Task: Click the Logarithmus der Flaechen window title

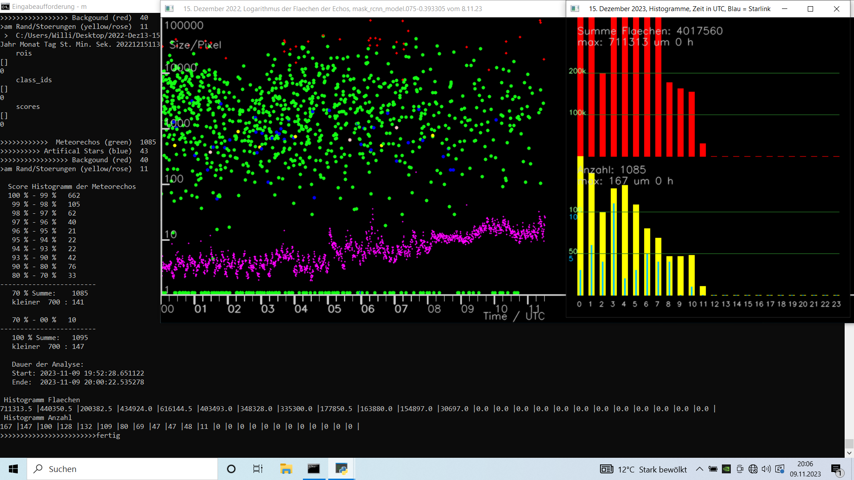Action: click(x=333, y=8)
